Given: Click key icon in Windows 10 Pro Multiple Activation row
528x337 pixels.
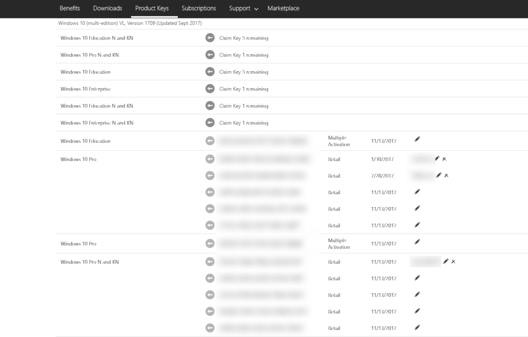Looking at the screenshot, I should click(210, 243).
